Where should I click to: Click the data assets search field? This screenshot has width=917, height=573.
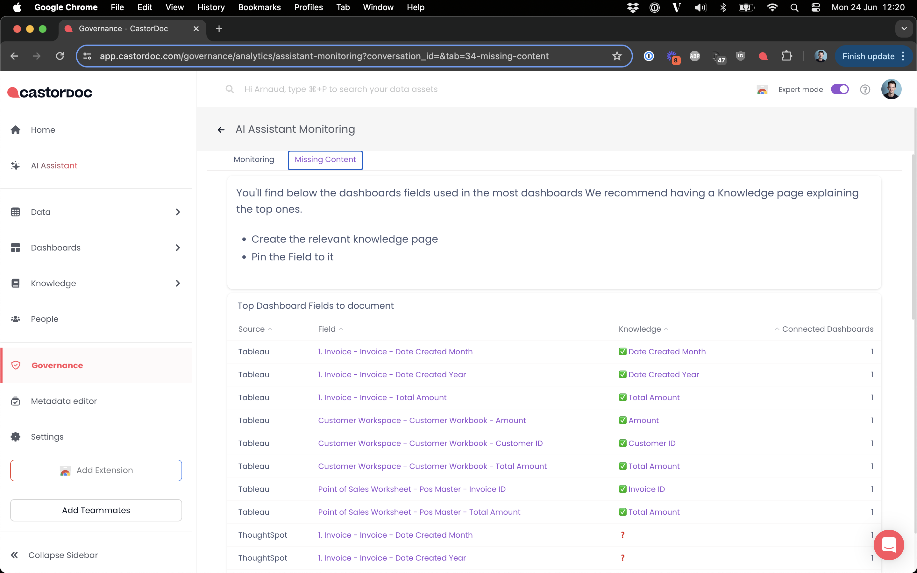pos(341,89)
